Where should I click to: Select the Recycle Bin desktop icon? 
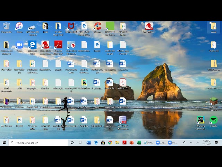tap(6, 27)
